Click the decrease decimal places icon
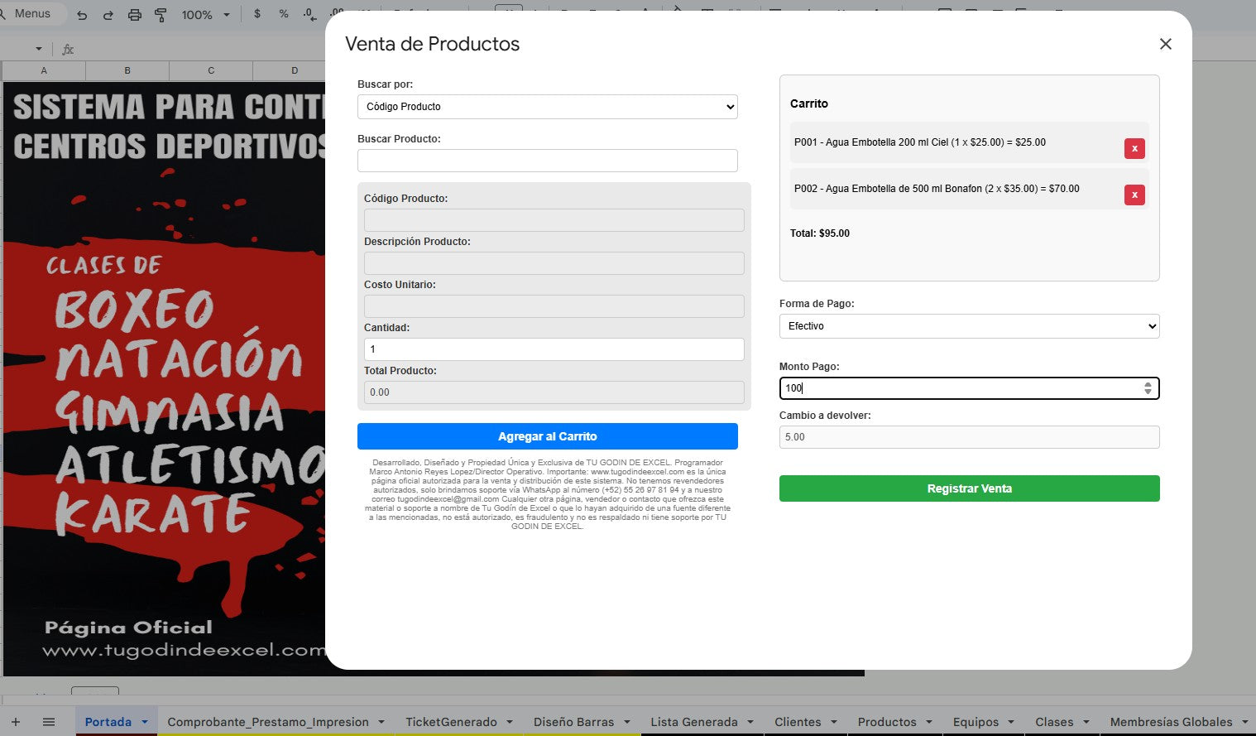Screen dimensions: 1256x736 tap(309, 14)
